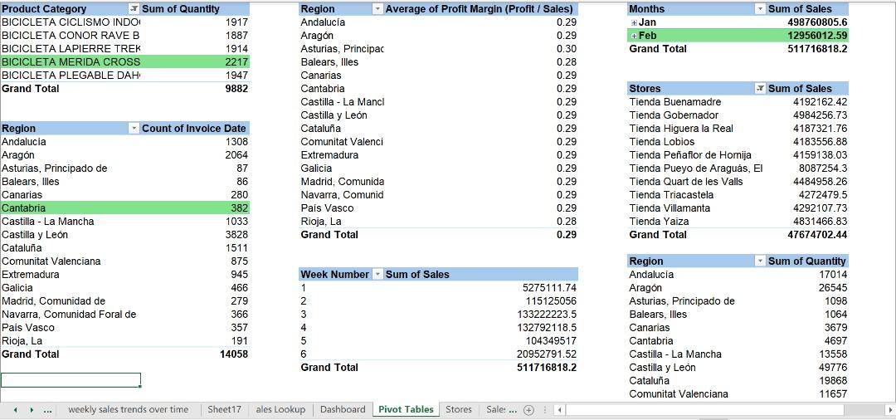Open the partially hidden Sales sheet tab
The width and height of the screenshot is (896, 420).
pyautogui.click(x=495, y=409)
